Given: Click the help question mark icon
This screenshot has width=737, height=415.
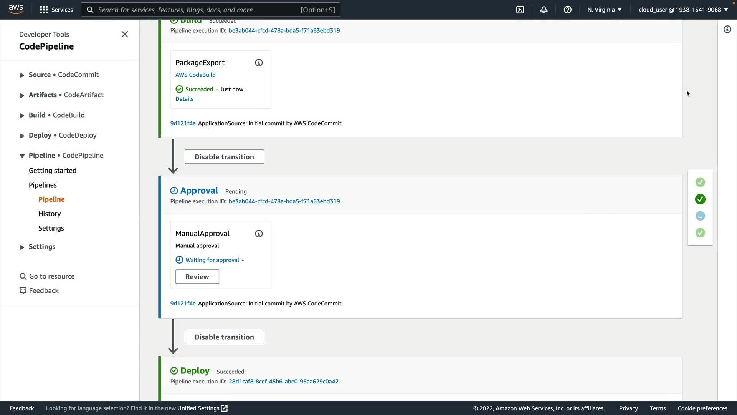Looking at the screenshot, I should (x=567, y=10).
